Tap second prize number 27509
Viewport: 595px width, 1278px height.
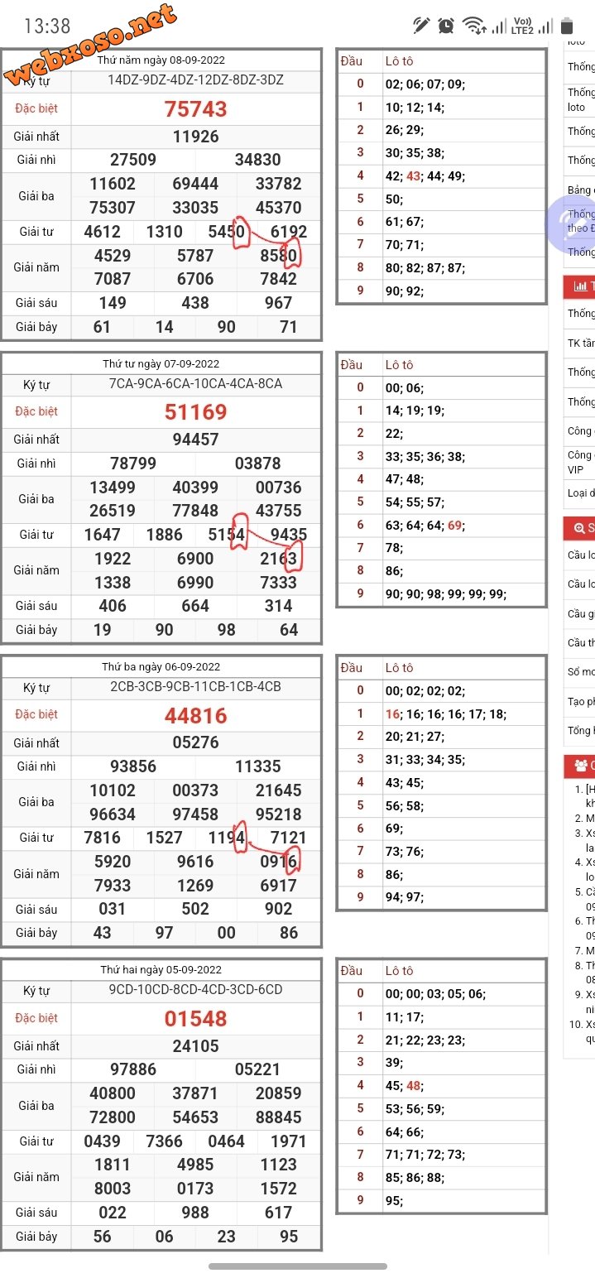coord(133,160)
